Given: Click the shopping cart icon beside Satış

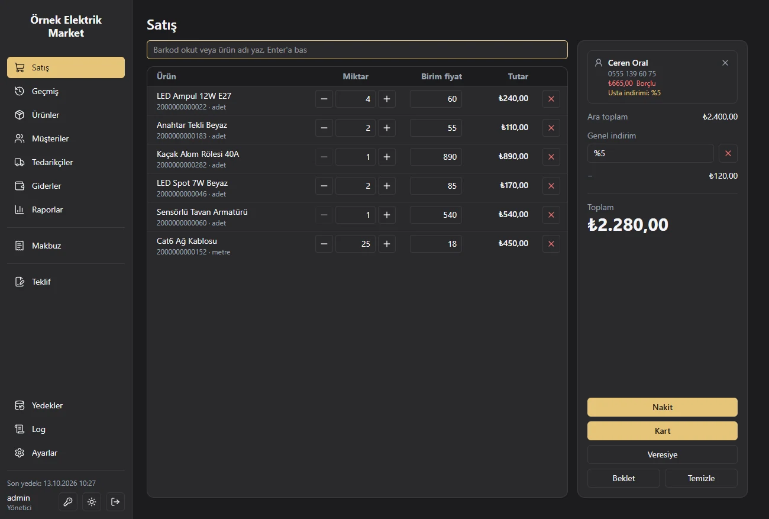Looking at the screenshot, I should (x=20, y=67).
